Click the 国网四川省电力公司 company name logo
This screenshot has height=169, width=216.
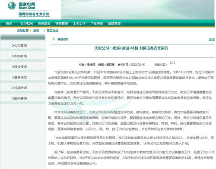pyautogui.click(x=34, y=14)
